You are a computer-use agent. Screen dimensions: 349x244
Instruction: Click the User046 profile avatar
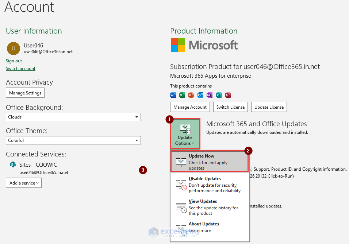pyautogui.click(x=14, y=48)
